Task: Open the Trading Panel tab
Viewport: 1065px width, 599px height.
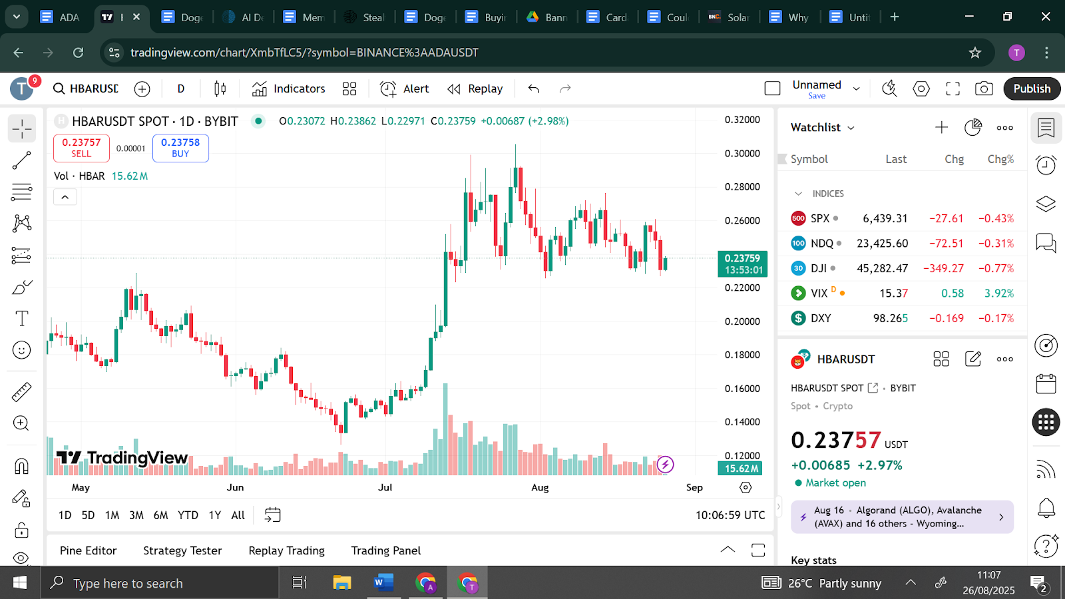Action: 386,550
